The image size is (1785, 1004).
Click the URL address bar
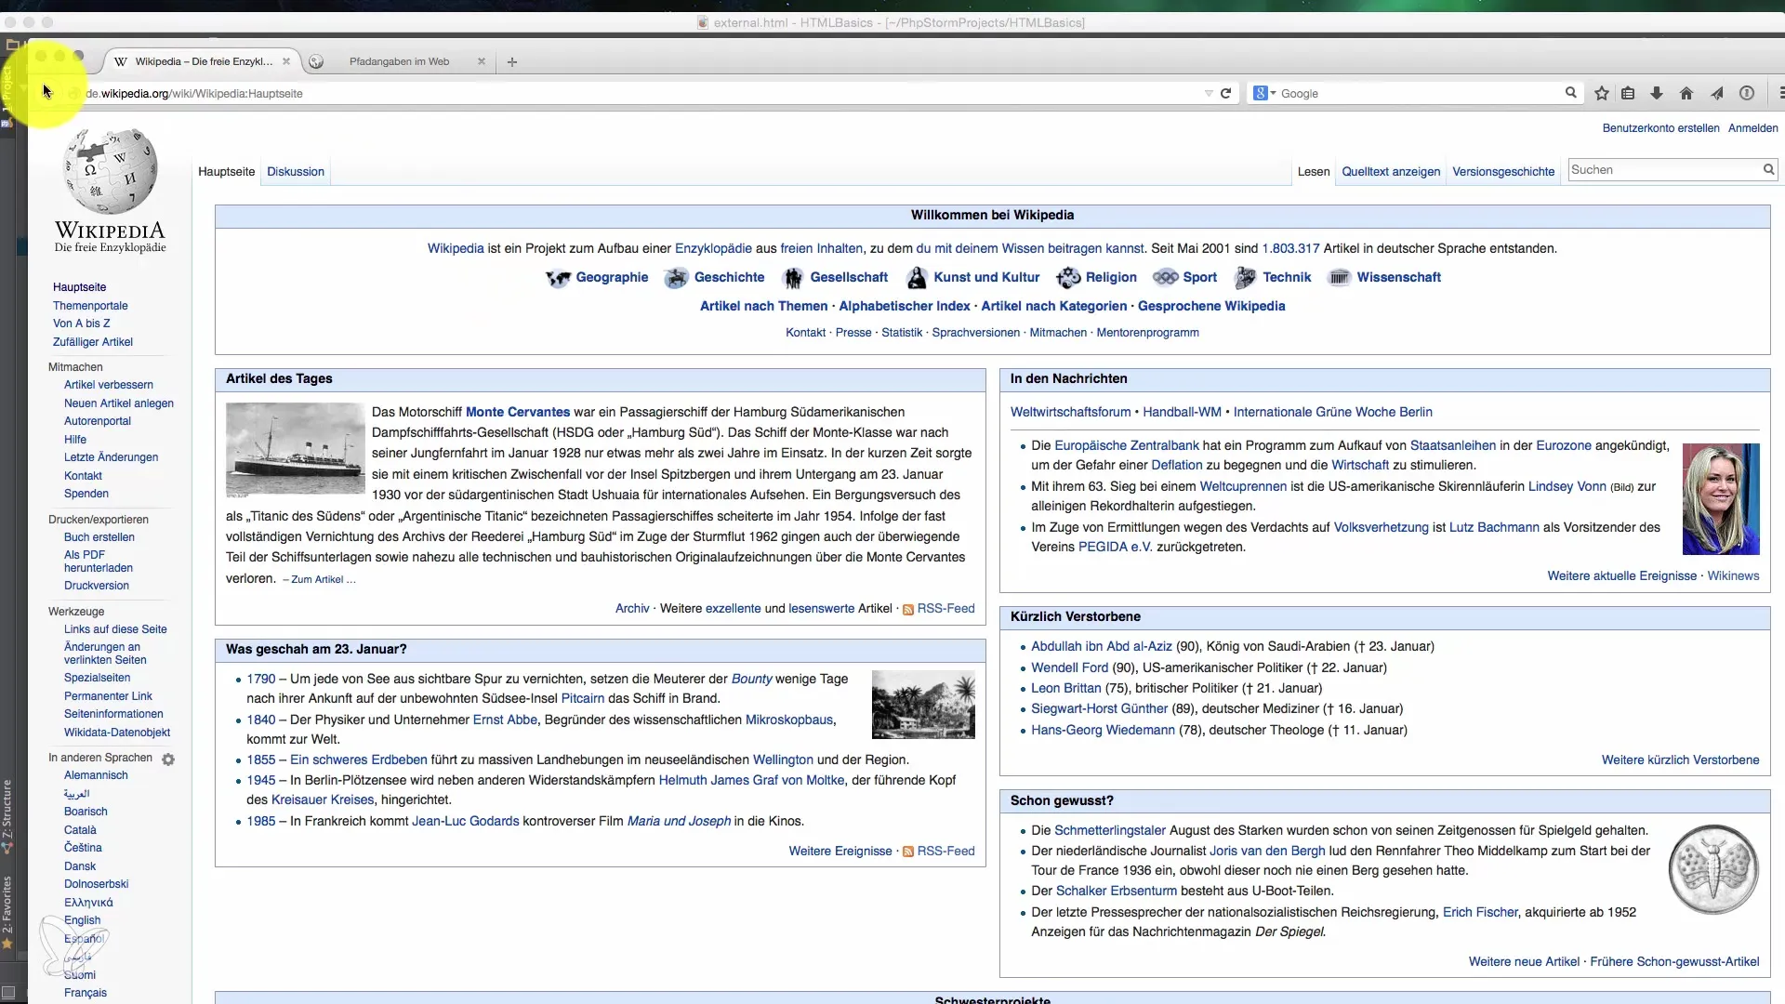pyautogui.click(x=641, y=93)
